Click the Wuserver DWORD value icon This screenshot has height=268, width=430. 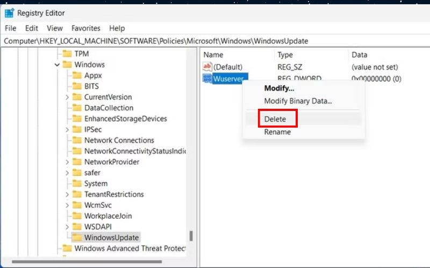pos(207,78)
